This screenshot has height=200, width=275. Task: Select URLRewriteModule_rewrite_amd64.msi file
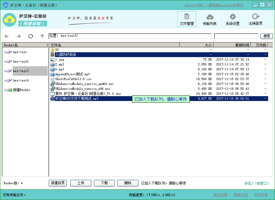click(x=159, y=84)
